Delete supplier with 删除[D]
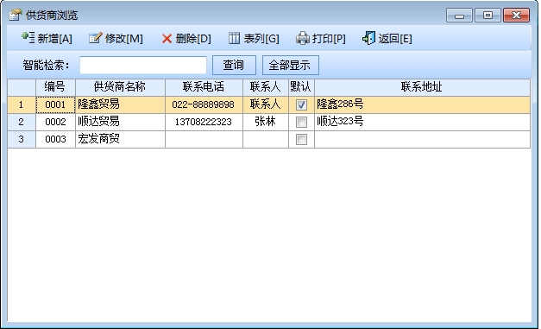This screenshot has height=329, width=541. tap(186, 38)
